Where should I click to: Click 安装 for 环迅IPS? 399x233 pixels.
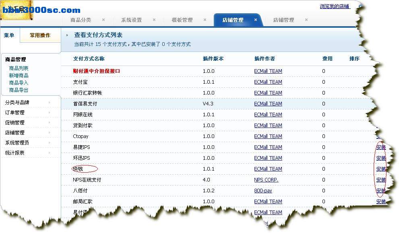[381, 158]
